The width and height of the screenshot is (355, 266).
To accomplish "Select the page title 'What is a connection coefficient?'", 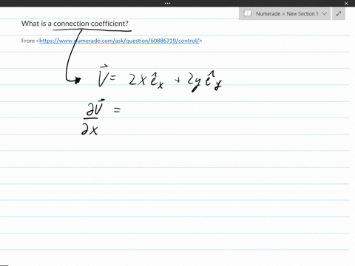I will [75, 24].
